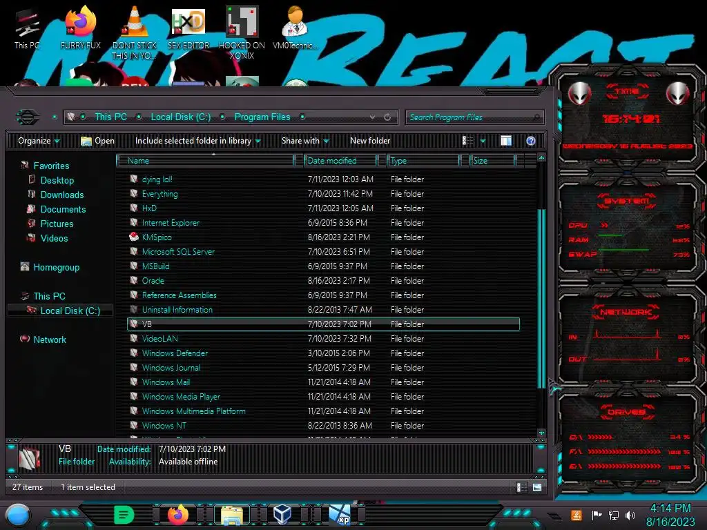707x530 pixels.
Task: Navigate to This PC breadcrumb
Action: [x=110, y=117]
